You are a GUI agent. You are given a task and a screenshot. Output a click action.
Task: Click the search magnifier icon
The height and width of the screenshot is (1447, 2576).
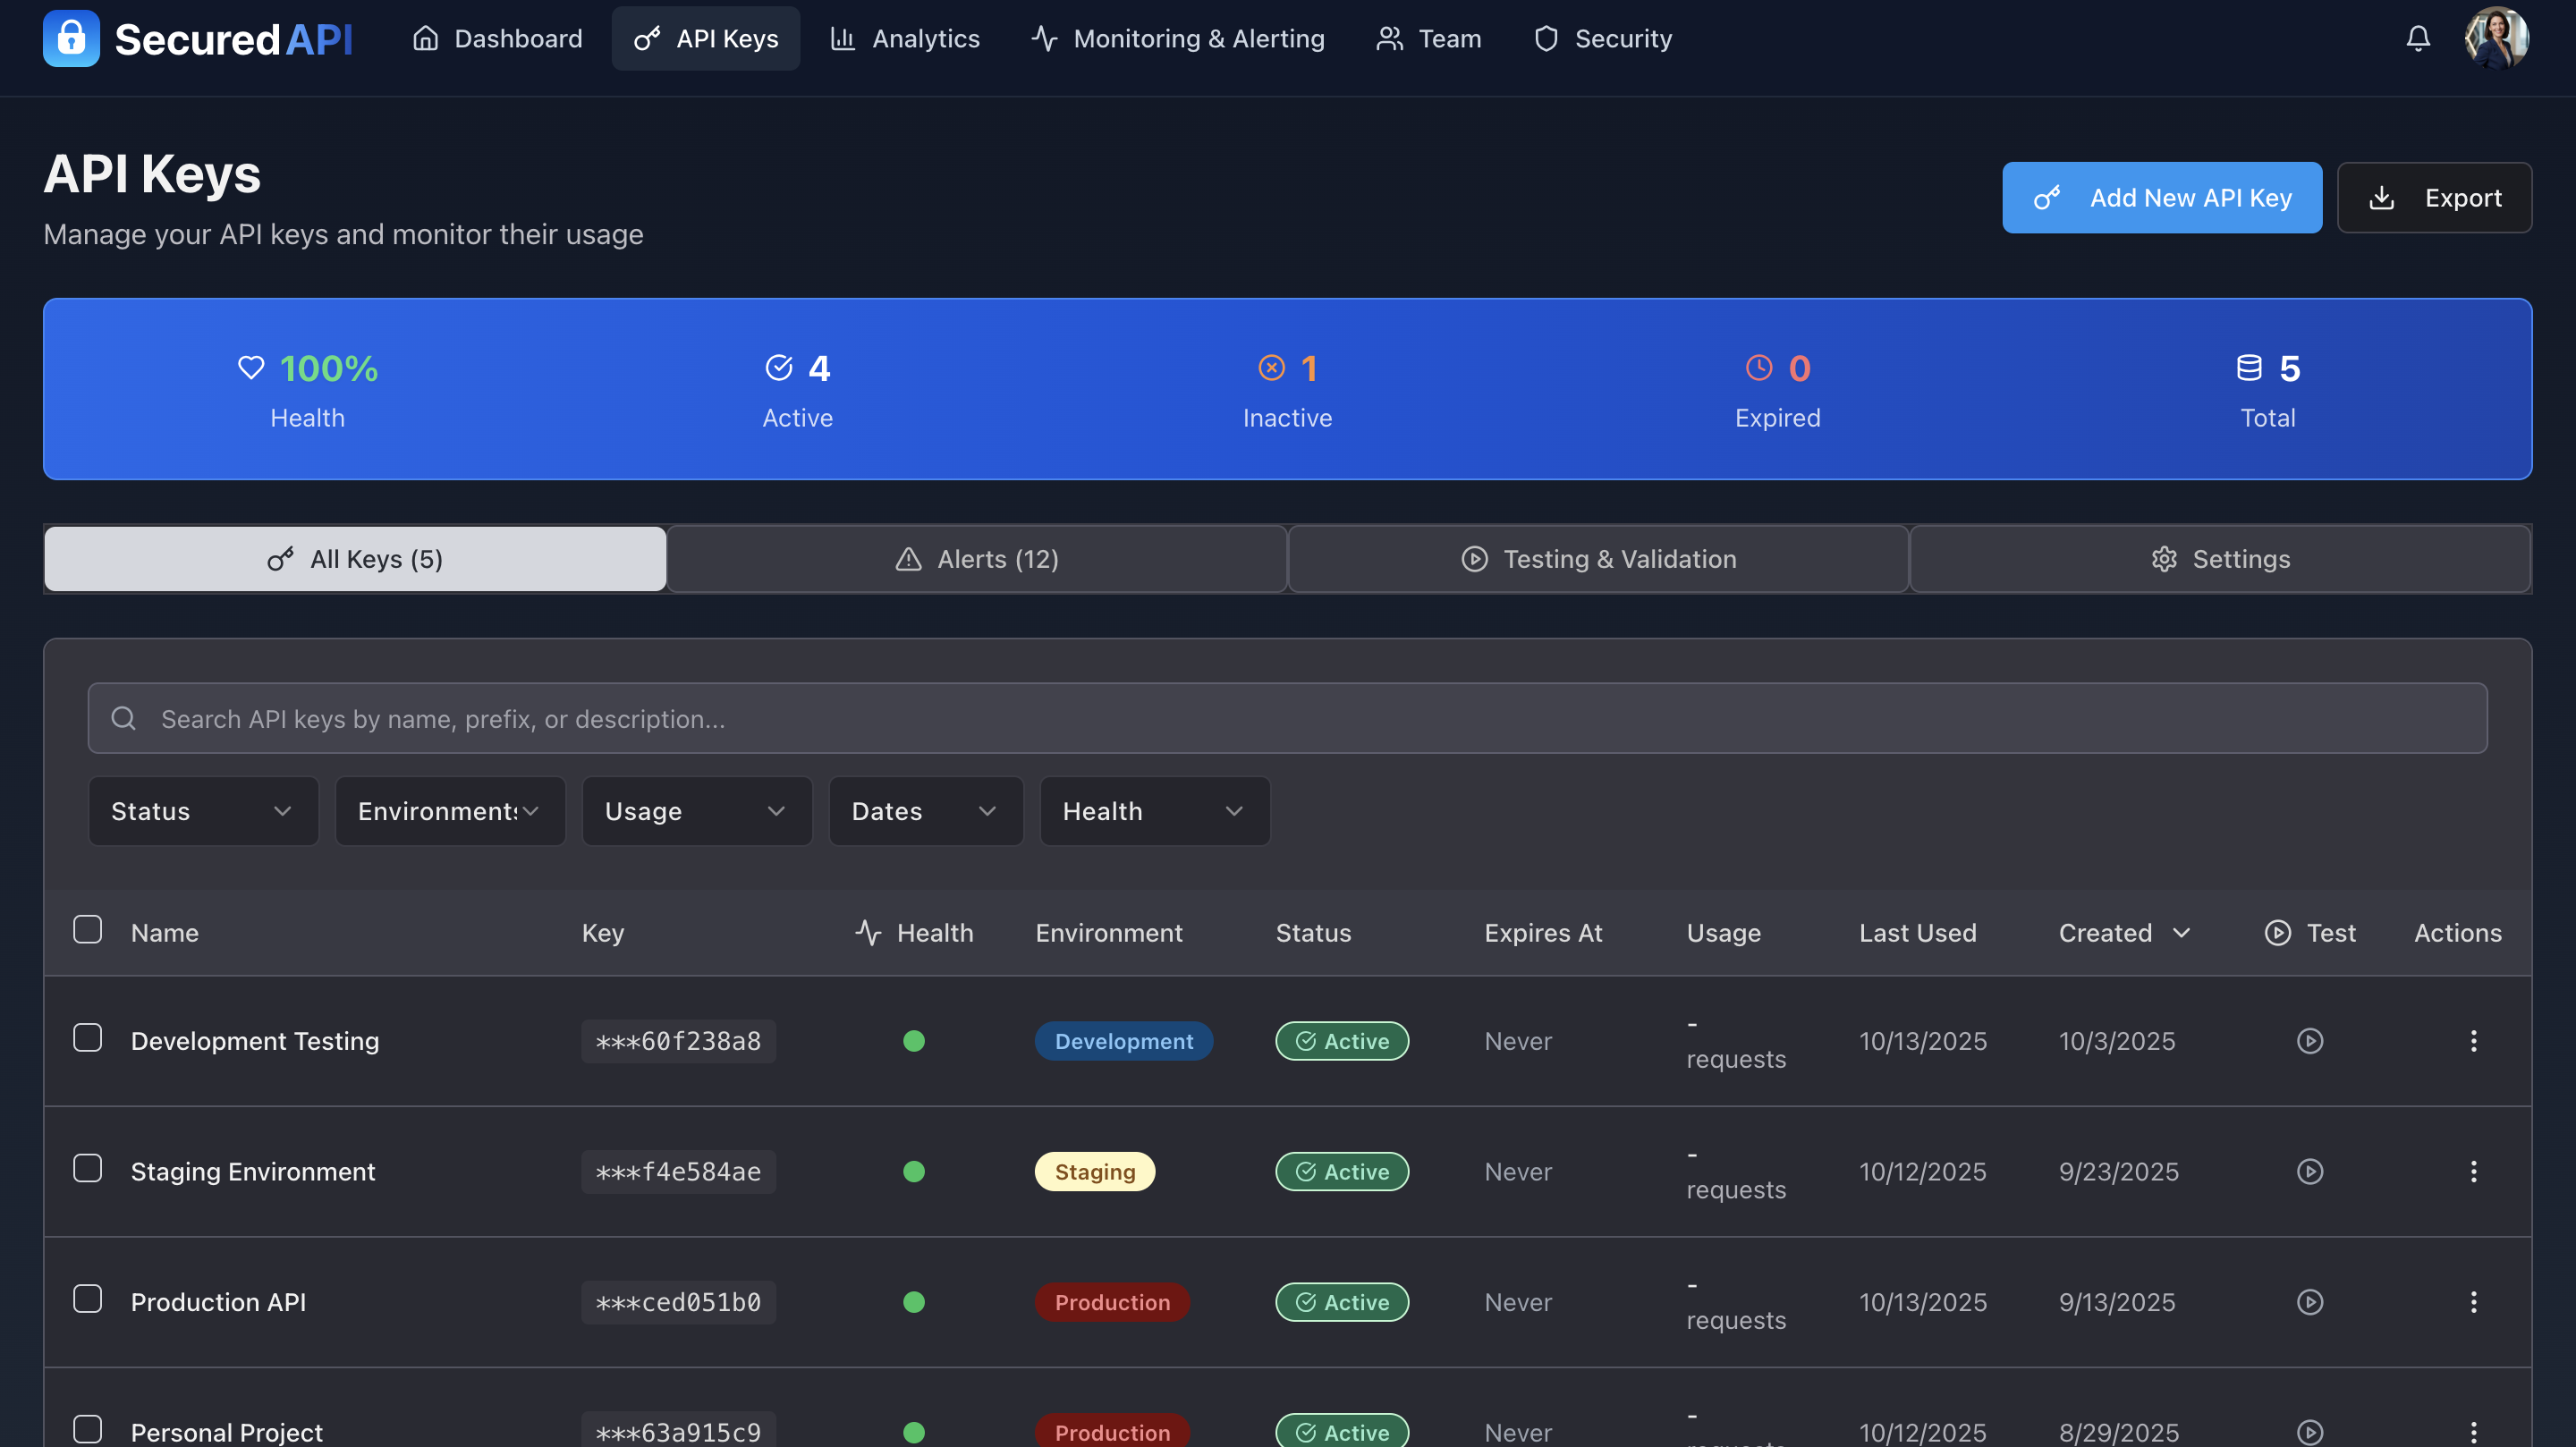pyautogui.click(x=123, y=718)
